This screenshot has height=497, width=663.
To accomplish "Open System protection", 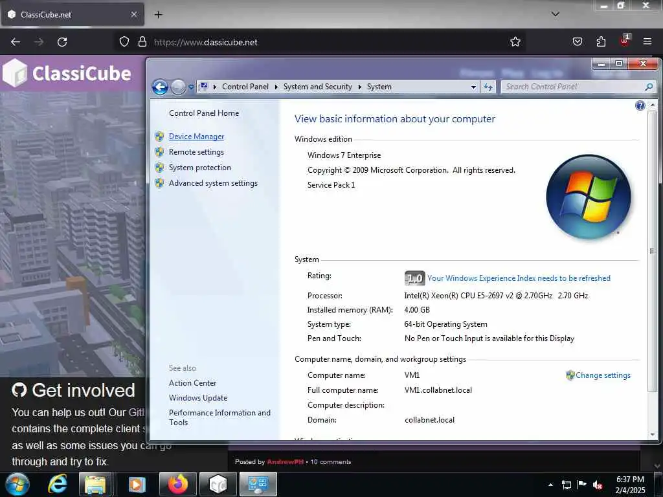I will [200, 168].
